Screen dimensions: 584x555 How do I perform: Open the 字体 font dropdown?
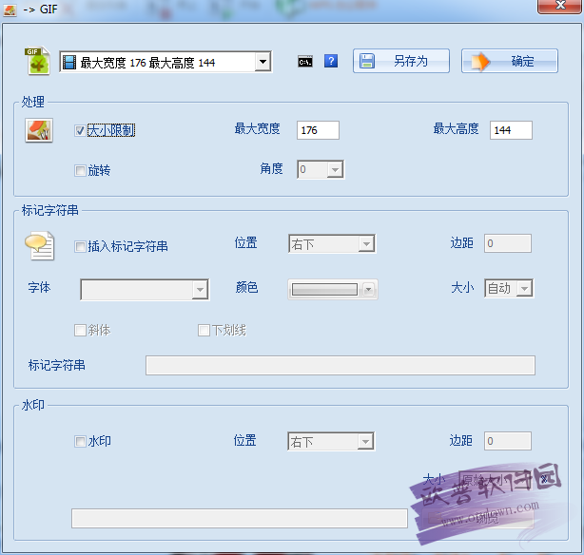[145, 290]
